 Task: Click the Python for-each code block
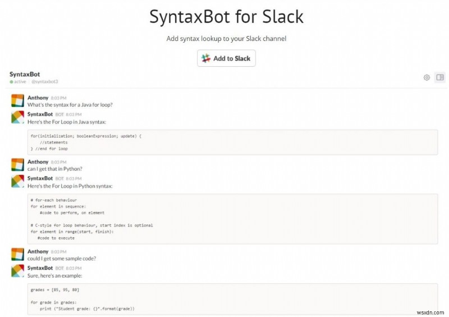click(232, 219)
